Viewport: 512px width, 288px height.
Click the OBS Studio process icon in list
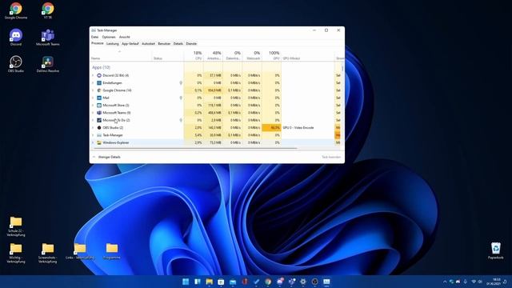coord(99,128)
